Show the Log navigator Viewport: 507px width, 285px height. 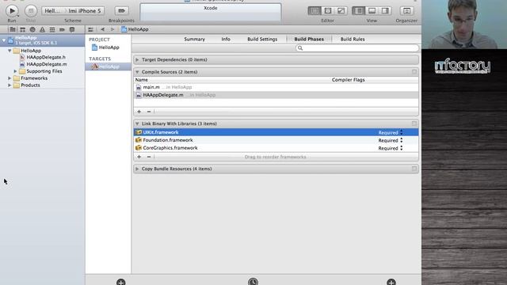pos(72,29)
